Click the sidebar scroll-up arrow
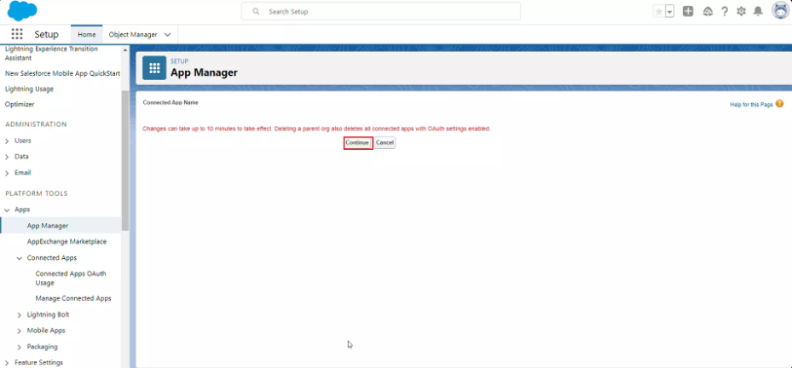Viewport: 792px width, 368px height. (125, 50)
